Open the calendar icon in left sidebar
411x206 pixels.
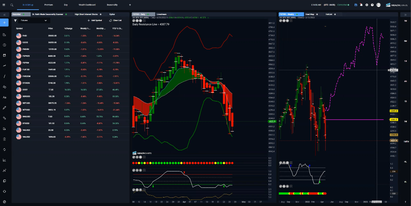pos(4,55)
